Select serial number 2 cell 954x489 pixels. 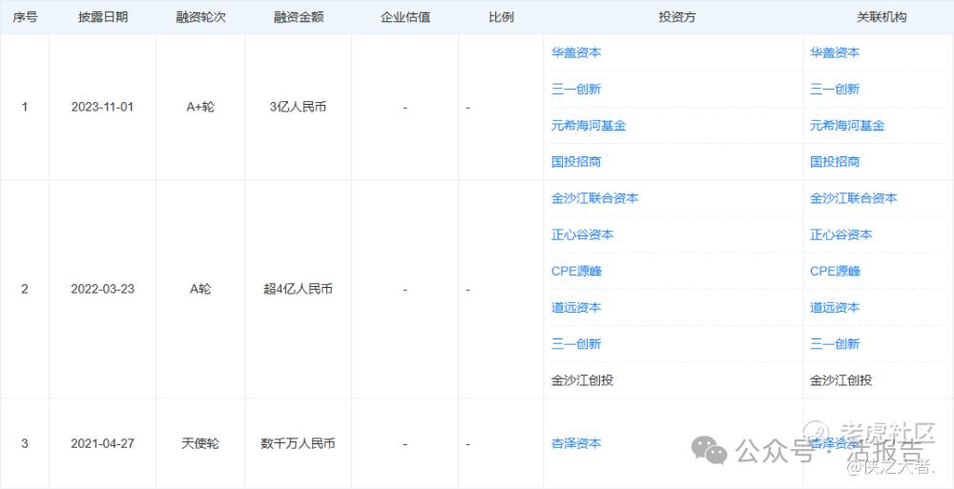pyautogui.click(x=25, y=290)
